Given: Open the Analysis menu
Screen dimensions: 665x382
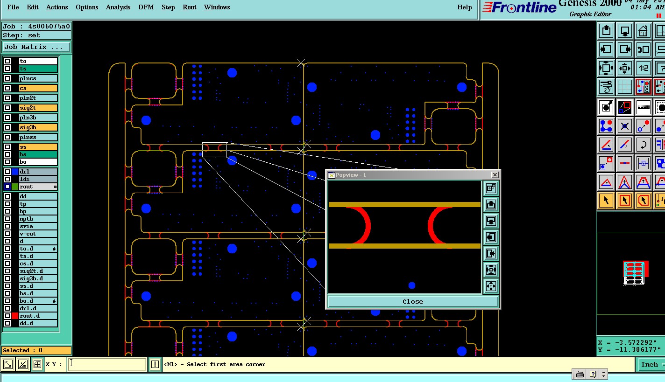Looking at the screenshot, I should coord(118,7).
